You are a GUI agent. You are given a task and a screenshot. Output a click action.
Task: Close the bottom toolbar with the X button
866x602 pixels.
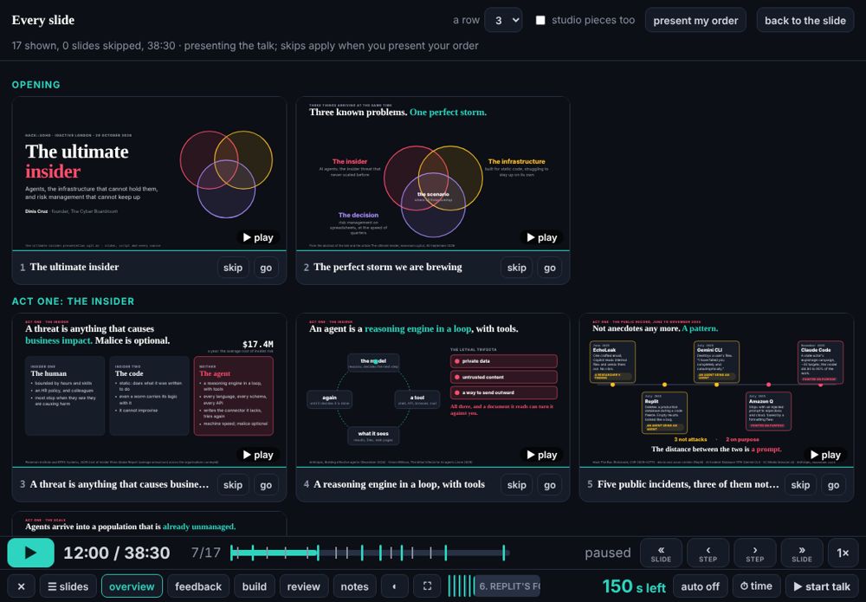(x=21, y=586)
